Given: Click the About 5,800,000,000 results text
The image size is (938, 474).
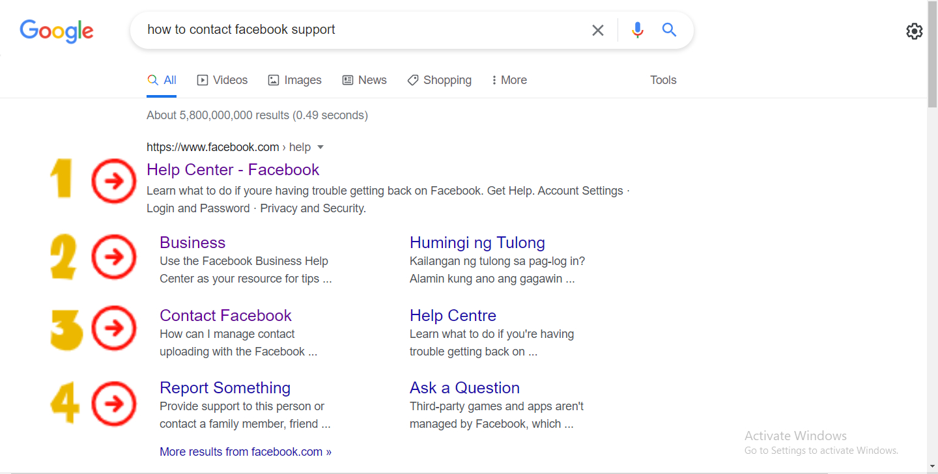Looking at the screenshot, I should (257, 115).
